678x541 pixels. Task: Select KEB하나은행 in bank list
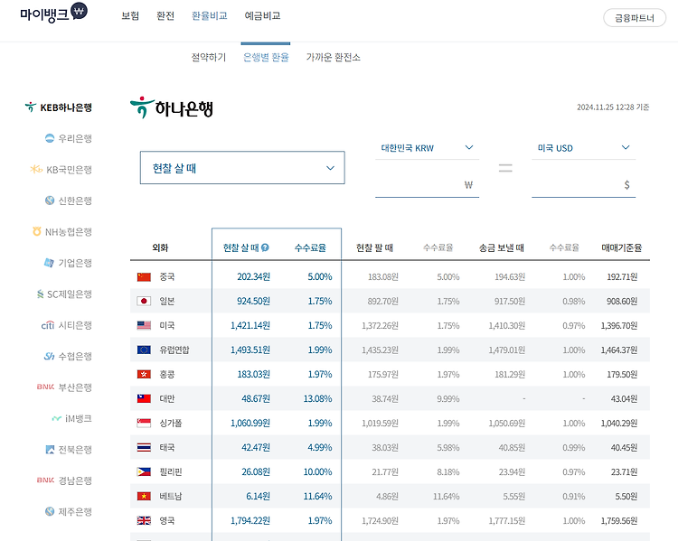point(59,107)
